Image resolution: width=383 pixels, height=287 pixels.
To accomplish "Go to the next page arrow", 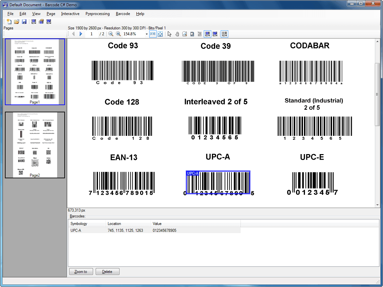I will point(81,34).
